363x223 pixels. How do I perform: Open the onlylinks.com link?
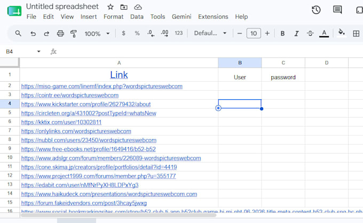coord(76,131)
